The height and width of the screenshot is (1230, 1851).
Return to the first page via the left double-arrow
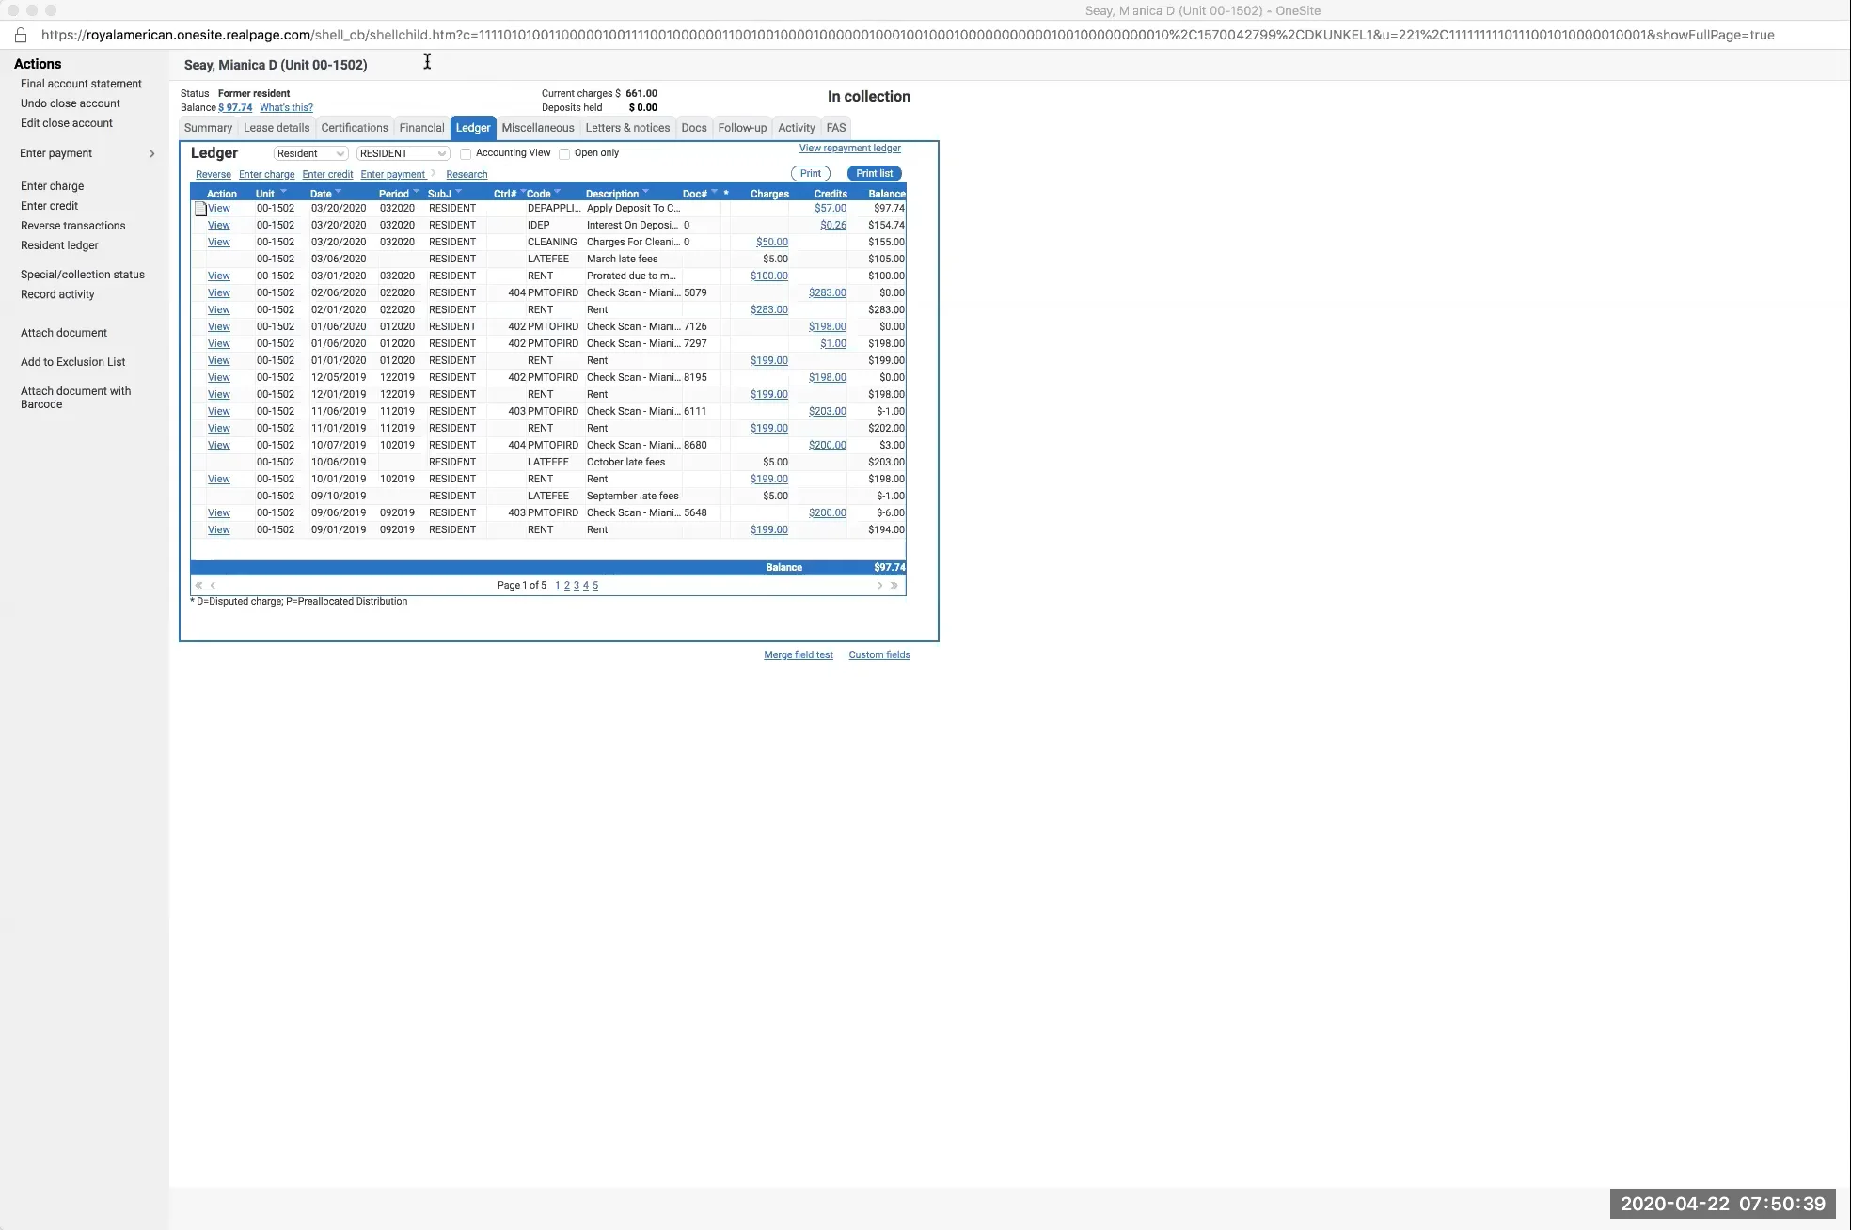[x=198, y=585]
